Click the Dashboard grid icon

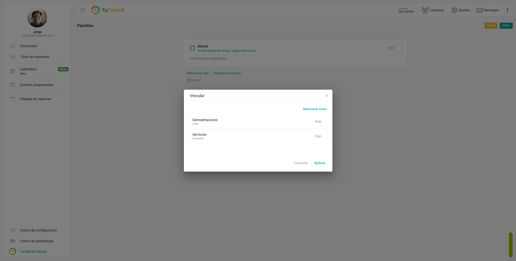(13, 46)
